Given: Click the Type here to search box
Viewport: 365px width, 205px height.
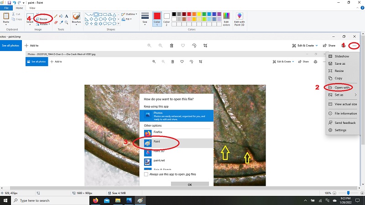Looking at the screenshot, I should coord(50,200).
